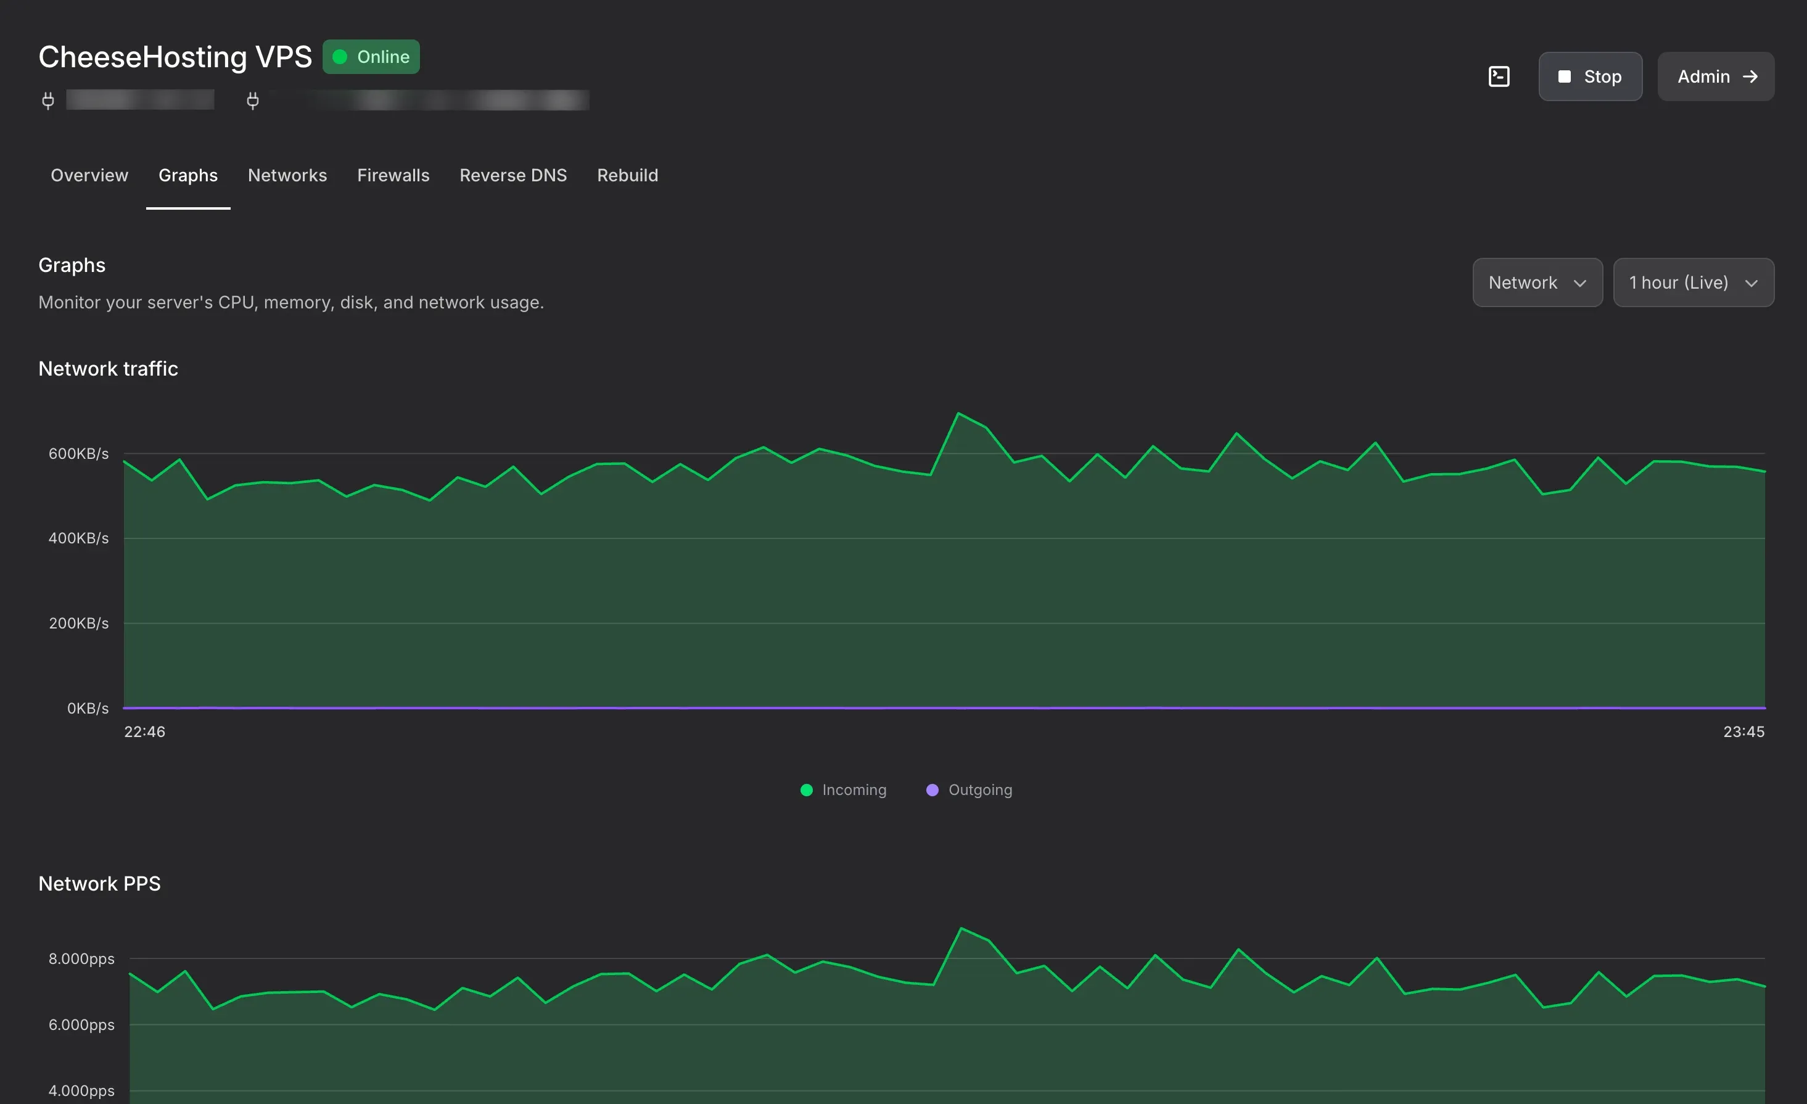Open the web console terminal icon
Image resolution: width=1807 pixels, height=1104 pixels.
pos(1500,76)
